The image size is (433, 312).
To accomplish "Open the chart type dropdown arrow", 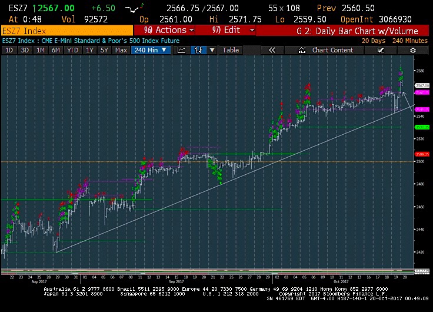I will (212, 50).
